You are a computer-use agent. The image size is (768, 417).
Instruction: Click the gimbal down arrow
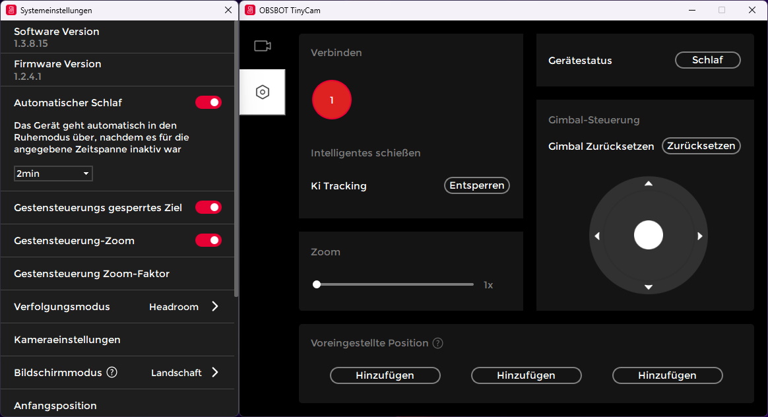click(648, 287)
